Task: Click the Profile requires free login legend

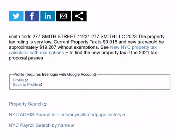Action: click(55, 75)
